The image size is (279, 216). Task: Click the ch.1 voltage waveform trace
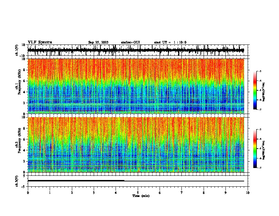point(136,50)
